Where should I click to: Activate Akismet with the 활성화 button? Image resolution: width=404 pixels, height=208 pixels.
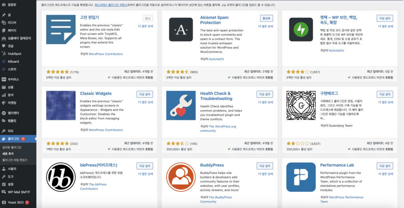point(266,18)
